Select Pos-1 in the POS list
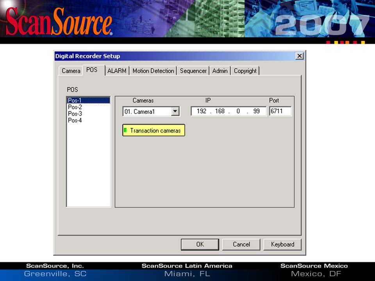The width and height of the screenshot is (375, 281). [88, 100]
